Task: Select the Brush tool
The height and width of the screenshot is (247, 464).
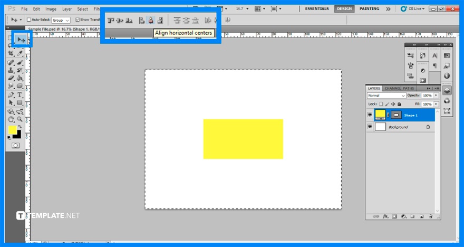Action: tap(20, 62)
